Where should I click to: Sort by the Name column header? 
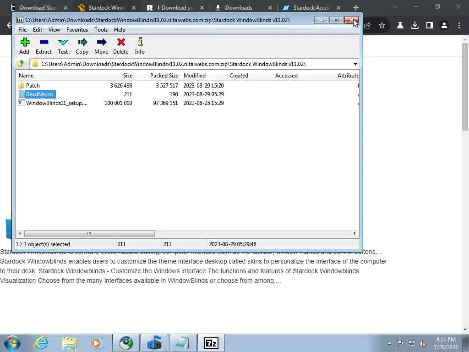[52, 76]
